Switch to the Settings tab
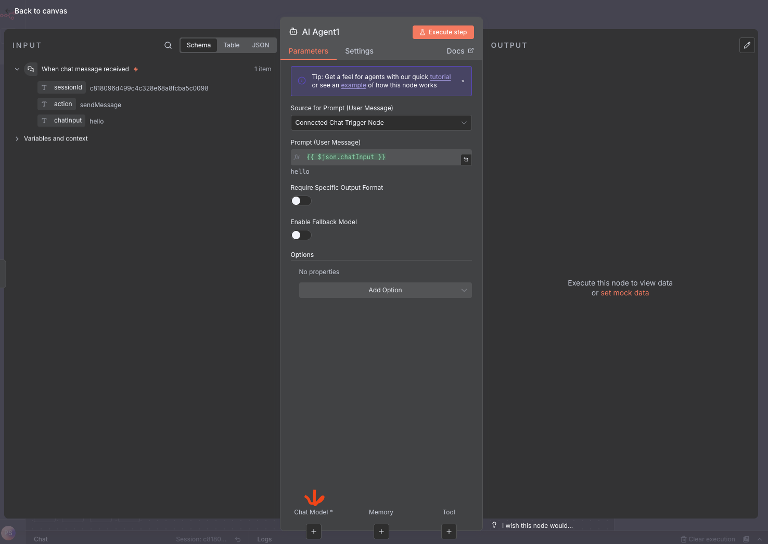The height and width of the screenshot is (544, 768). click(359, 51)
